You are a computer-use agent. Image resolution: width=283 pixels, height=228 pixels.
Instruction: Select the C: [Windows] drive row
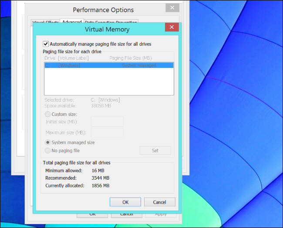pyautogui.click(x=109, y=65)
